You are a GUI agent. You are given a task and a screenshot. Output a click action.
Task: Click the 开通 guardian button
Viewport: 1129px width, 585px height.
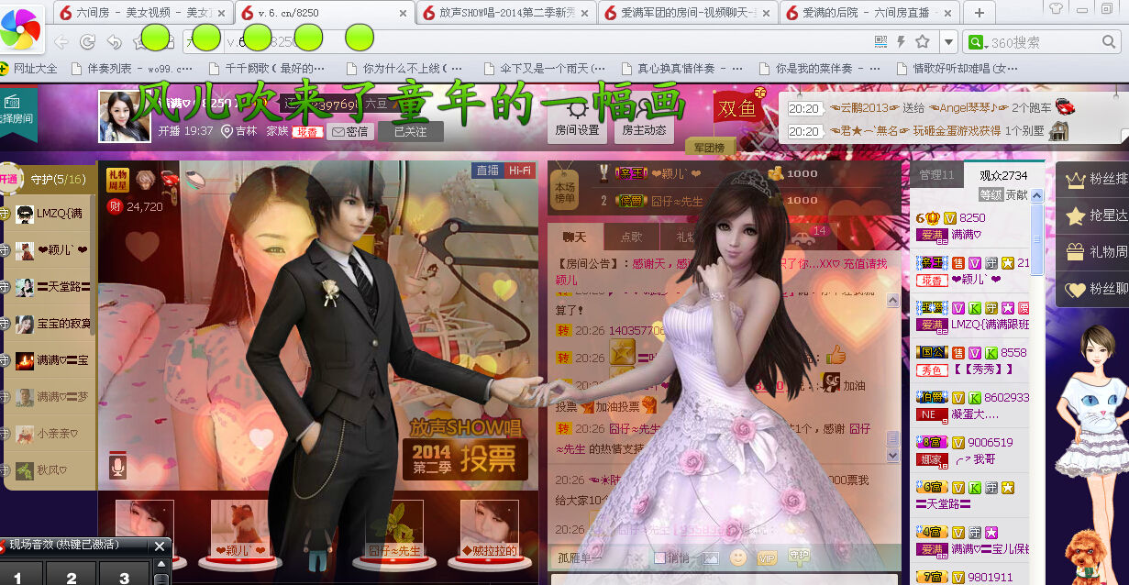coord(9,179)
